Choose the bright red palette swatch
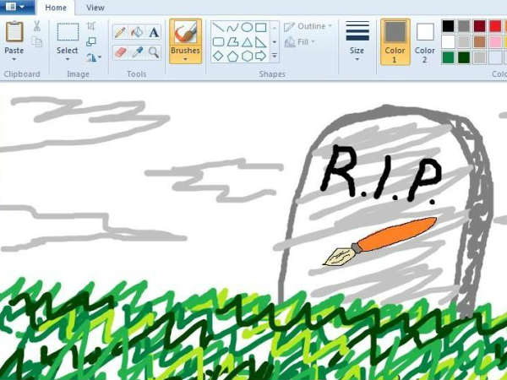The height and width of the screenshot is (380, 507). [x=495, y=26]
